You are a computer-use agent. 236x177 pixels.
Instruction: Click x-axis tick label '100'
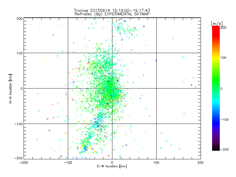(x=156, y=163)
